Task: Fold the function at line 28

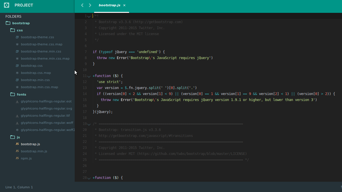Action: tap(89, 178)
